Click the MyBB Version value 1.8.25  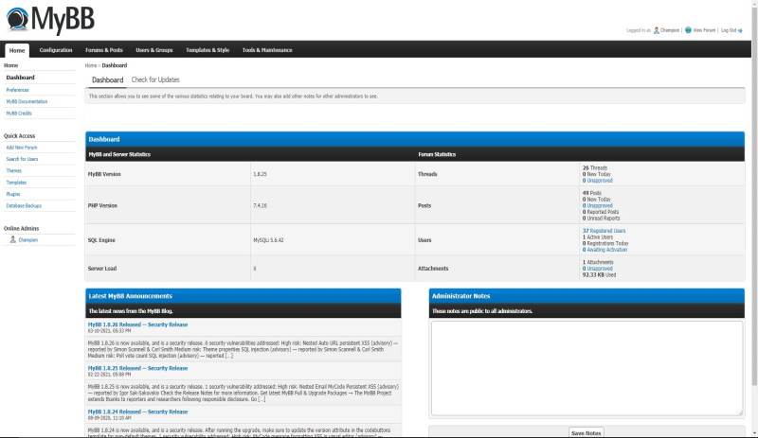coord(260,174)
